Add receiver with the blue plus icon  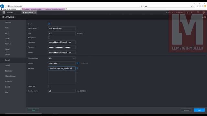[77, 68]
